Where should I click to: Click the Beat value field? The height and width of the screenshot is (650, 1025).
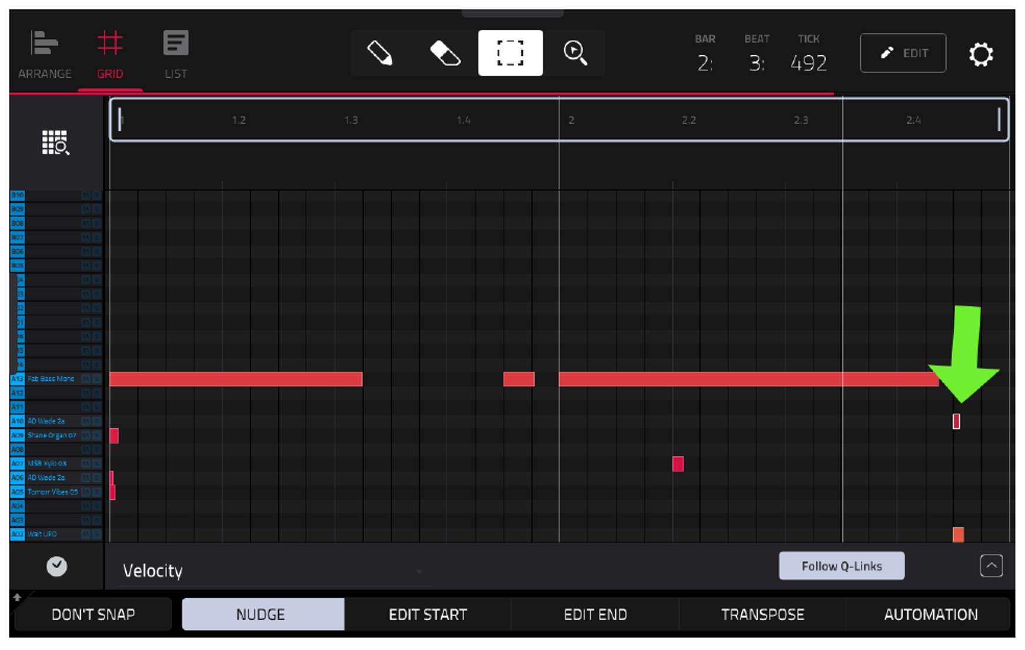point(757,62)
